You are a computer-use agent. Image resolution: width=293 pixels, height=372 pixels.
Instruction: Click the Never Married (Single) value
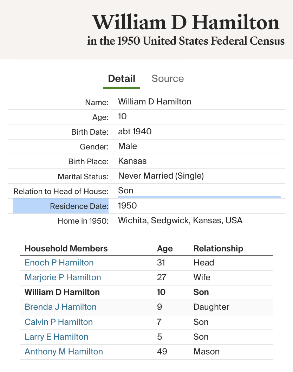tap(161, 176)
